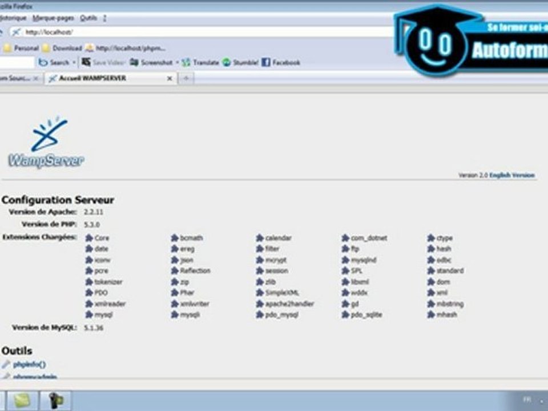The width and height of the screenshot is (548, 411).
Task: Click the pencil icon beside phpinfo()
Action: pyautogui.click(x=6, y=364)
